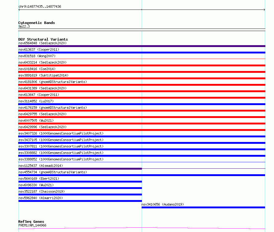Click the chr9:14877435..14877436 coordinate label
The width and height of the screenshot is (274, 232).
pyautogui.click(x=40, y=7)
